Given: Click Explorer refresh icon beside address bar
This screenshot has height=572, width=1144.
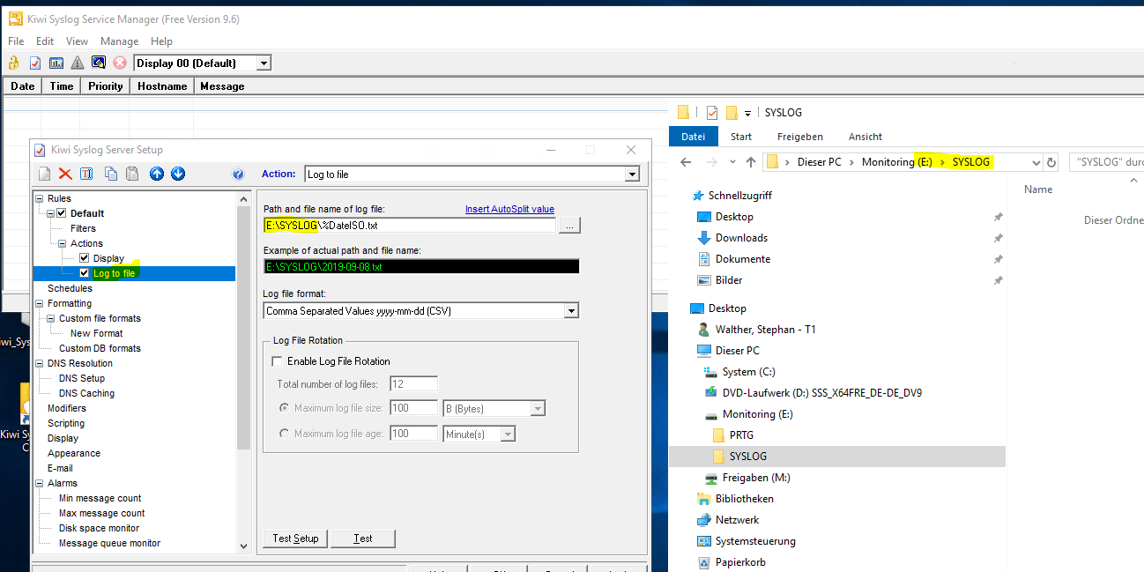Looking at the screenshot, I should (x=1051, y=162).
